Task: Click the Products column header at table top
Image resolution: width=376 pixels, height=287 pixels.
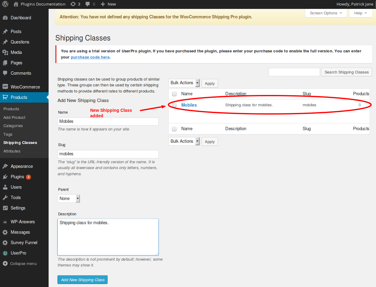Action: (x=361, y=94)
